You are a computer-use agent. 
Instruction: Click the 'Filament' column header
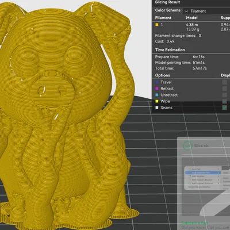163,18
